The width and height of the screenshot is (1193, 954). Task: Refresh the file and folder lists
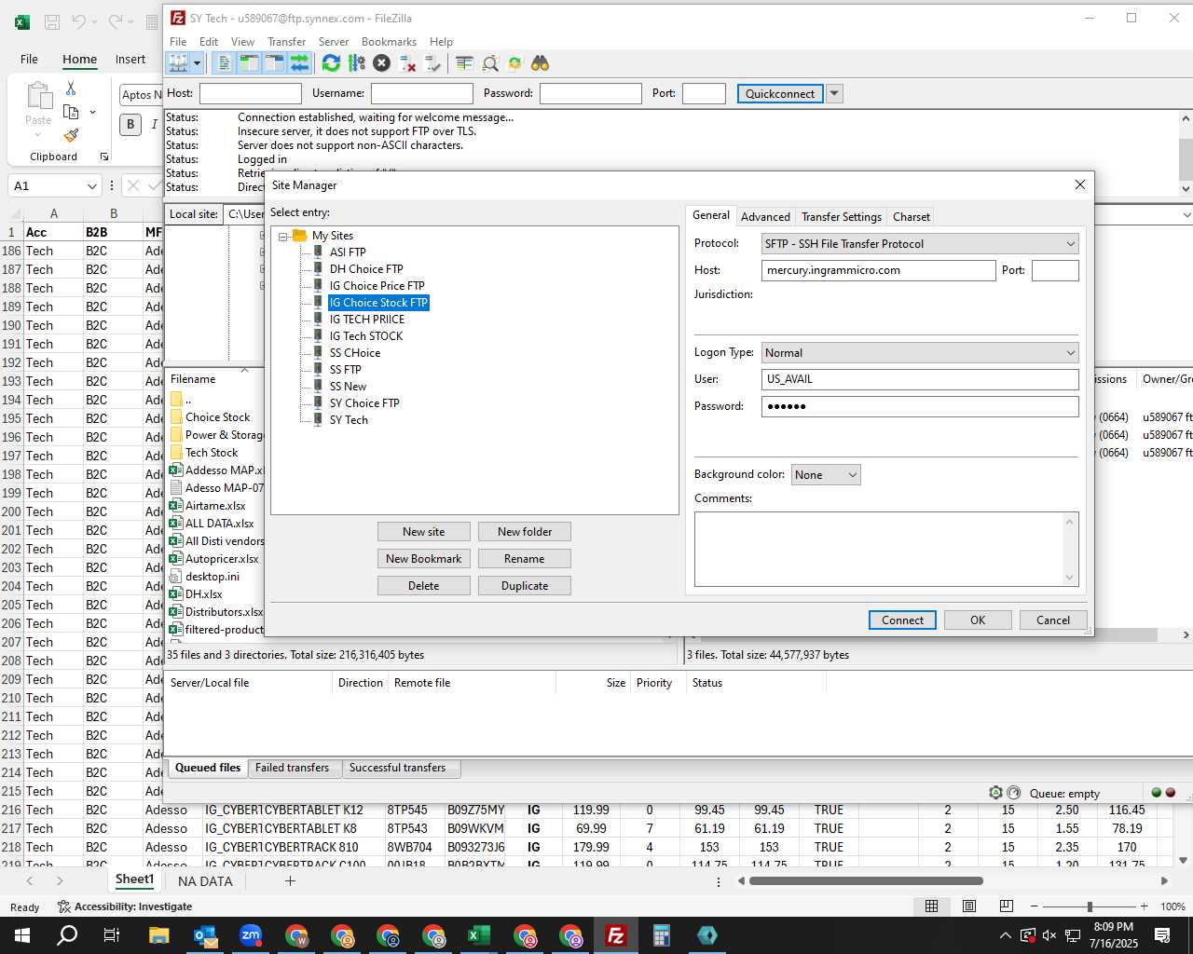coord(331,63)
